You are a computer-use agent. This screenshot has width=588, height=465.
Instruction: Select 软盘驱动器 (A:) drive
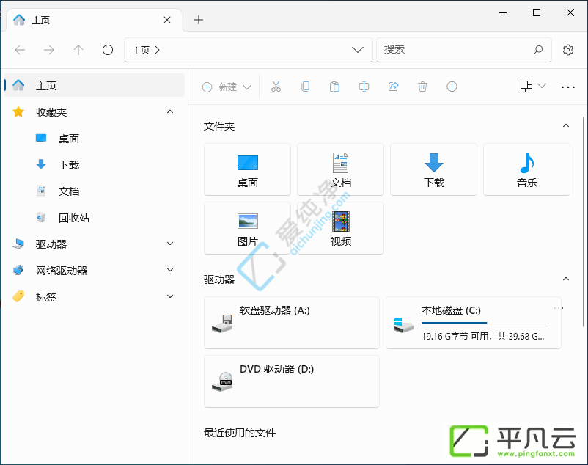pos(292,323)
